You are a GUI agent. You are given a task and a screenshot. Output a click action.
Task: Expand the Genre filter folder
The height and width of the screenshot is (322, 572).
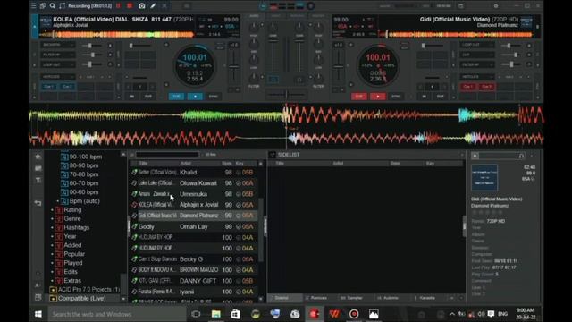pos(53,218)
